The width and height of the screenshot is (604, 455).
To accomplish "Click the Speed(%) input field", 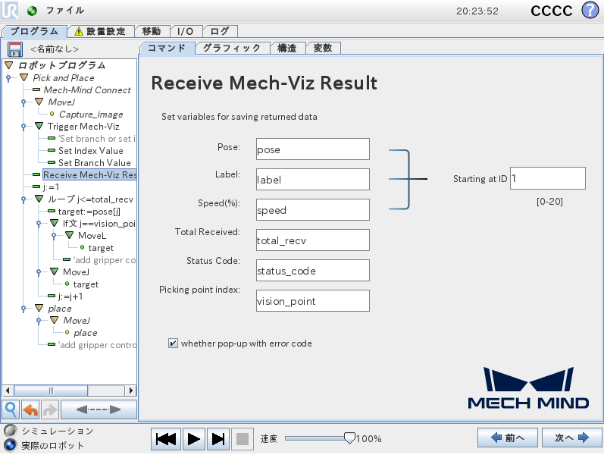I will (x=313, y=210).
